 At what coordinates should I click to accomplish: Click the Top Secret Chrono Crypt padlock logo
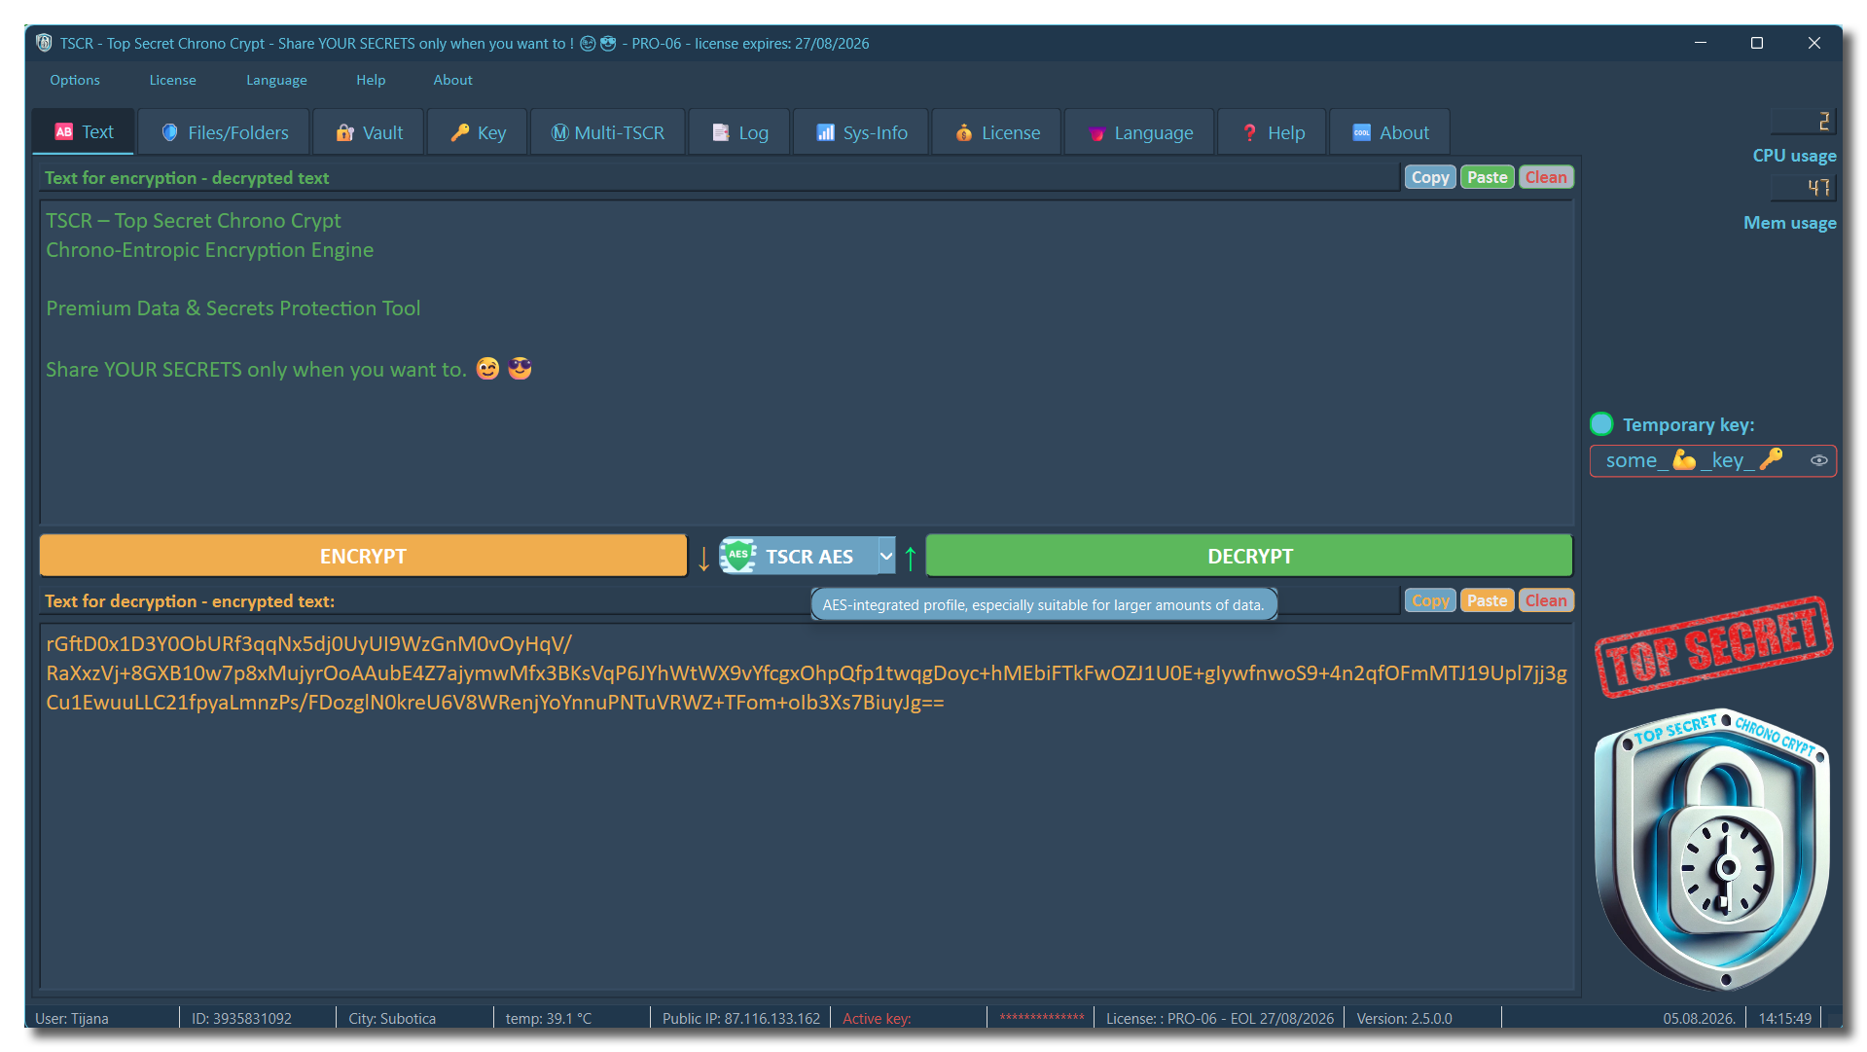tap(1712, 849)
